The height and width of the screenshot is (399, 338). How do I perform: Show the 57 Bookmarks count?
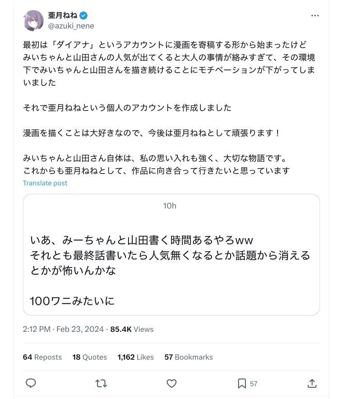[x=189, y=357]
